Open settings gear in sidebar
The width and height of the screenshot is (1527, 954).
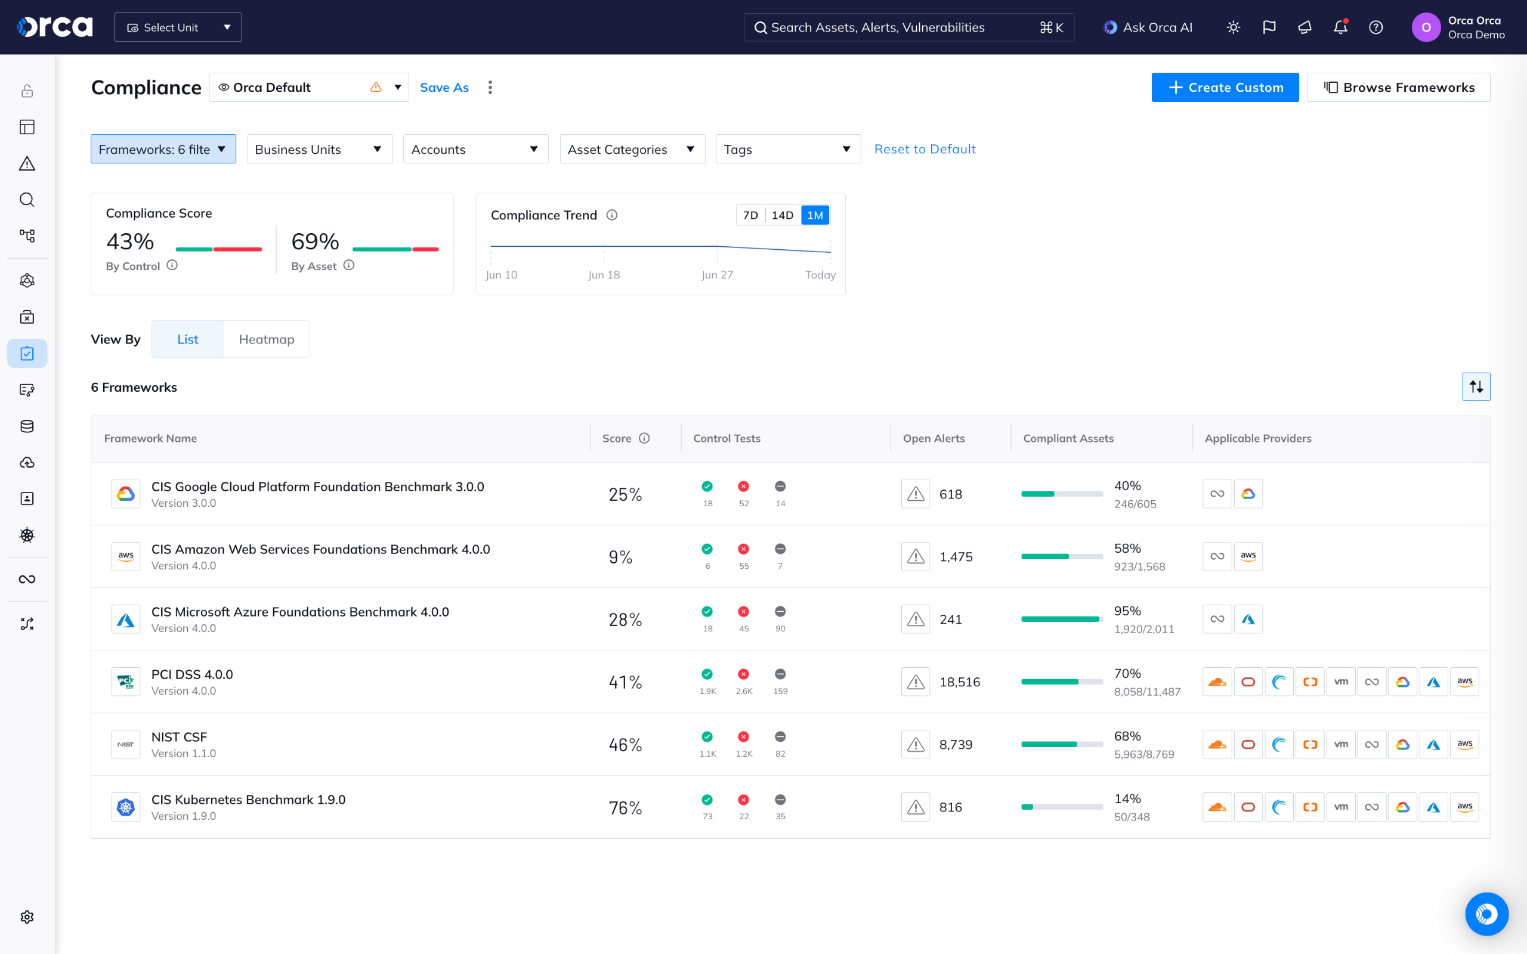pos(27,916)
